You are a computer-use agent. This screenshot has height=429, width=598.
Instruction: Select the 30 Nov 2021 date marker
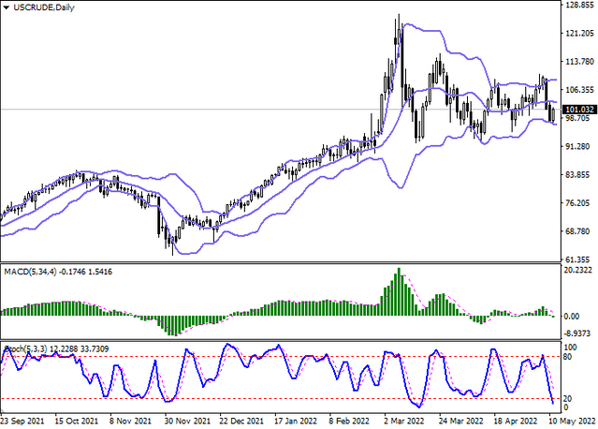[x=187, y=421]
